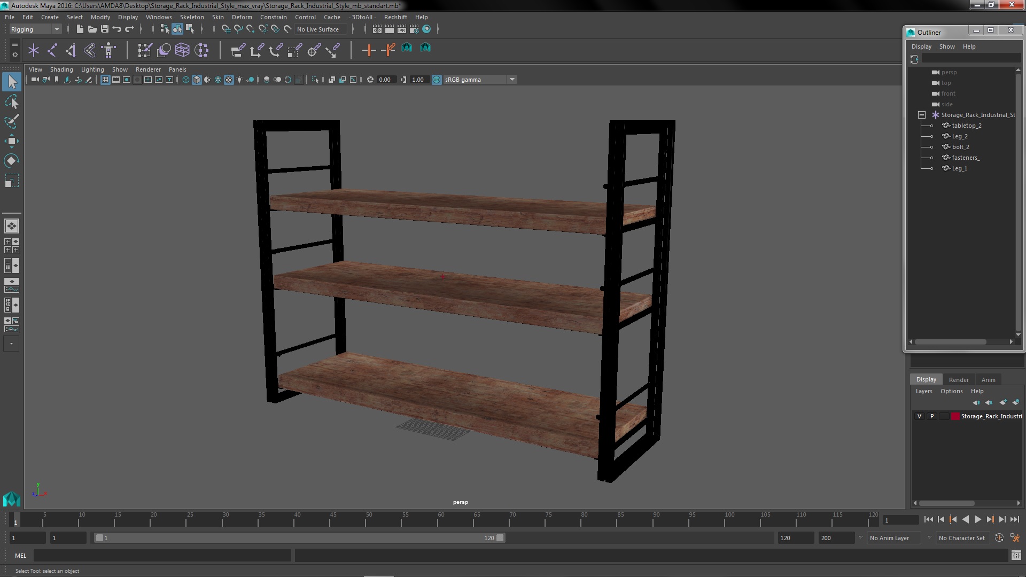Save the current scene icon

[x=104, y=29]
